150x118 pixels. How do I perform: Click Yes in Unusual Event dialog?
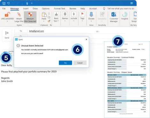click(x=65, y=63)
